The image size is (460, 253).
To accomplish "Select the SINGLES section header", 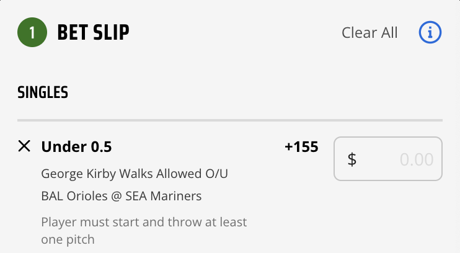I will click(x=43, y=92).
